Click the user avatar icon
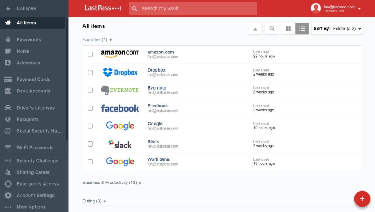 316,8
